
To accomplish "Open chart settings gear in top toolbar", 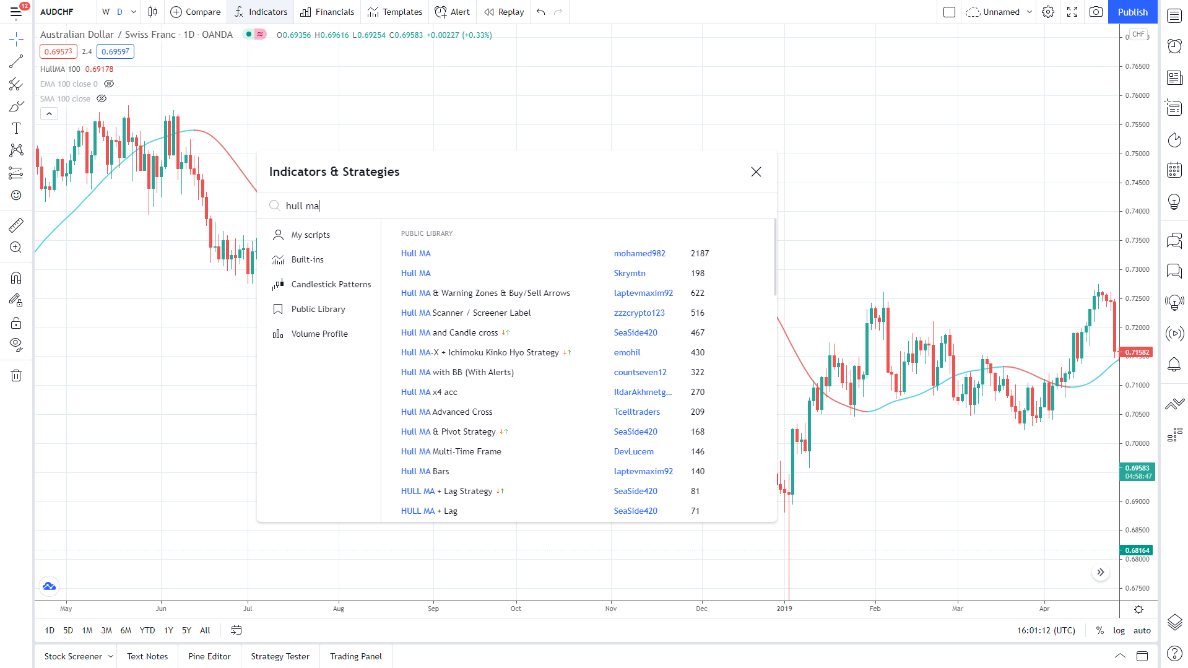I will [x=1048, y=12].
